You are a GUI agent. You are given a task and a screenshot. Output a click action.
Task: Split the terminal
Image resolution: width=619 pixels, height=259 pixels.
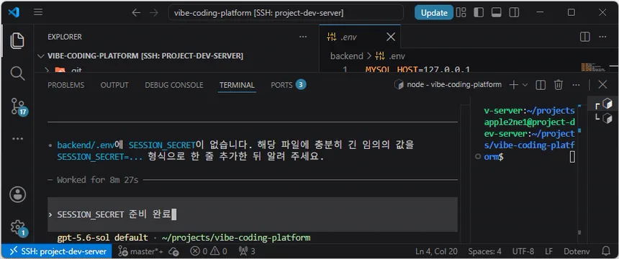tap(541, 84)
